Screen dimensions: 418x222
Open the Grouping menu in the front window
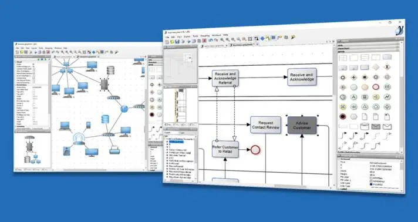pos(205,35)
